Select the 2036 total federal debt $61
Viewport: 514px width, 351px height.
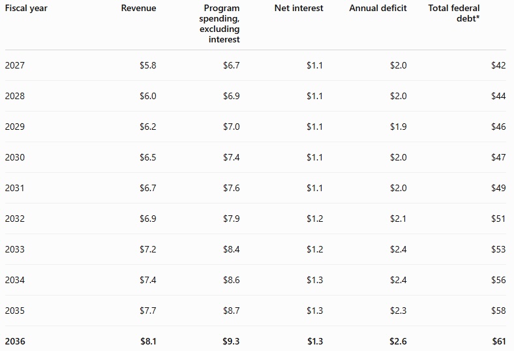(499, 341)
